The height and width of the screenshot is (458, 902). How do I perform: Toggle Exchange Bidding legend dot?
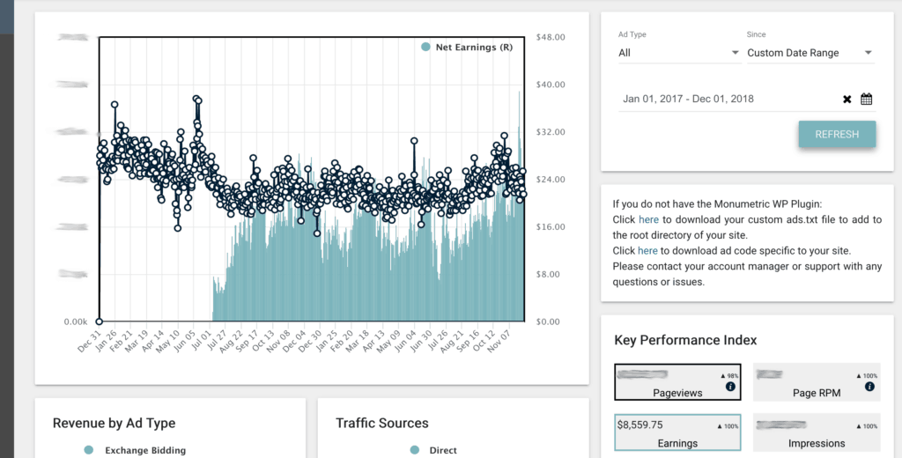click(88, 450)
